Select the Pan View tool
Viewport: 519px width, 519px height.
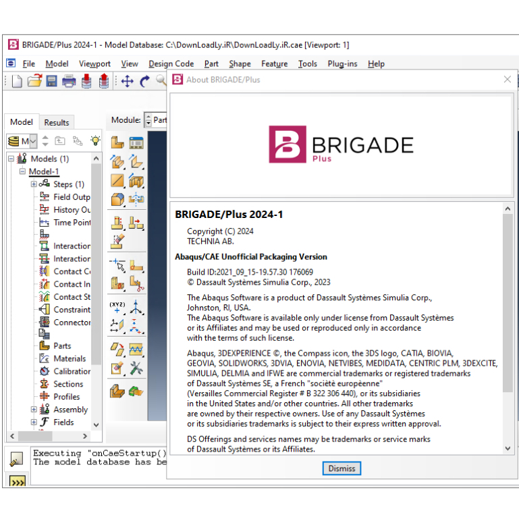[128, 81]
